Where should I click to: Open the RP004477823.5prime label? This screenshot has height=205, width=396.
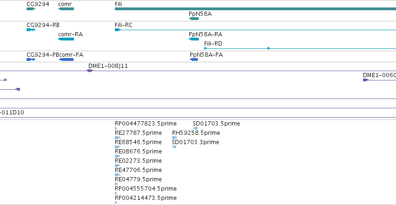(146, 124)
